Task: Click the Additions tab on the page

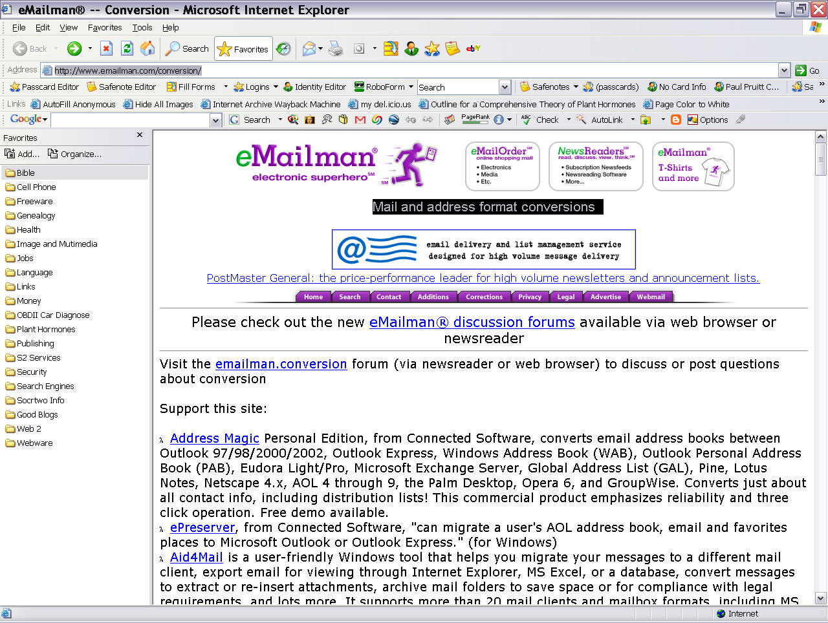Action: point(433,297)
